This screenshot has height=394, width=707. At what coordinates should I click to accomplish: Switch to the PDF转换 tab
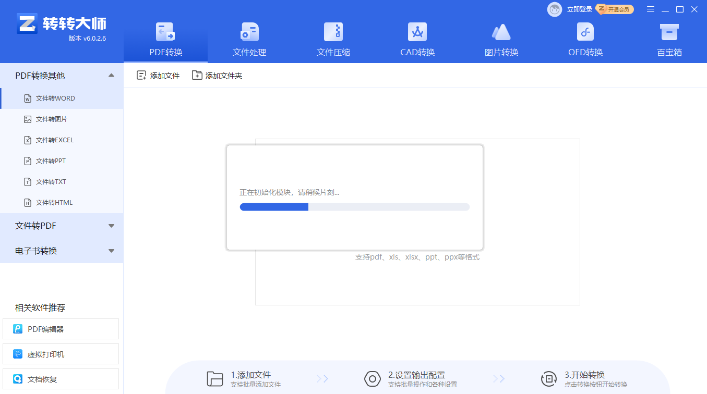(165, 39)
